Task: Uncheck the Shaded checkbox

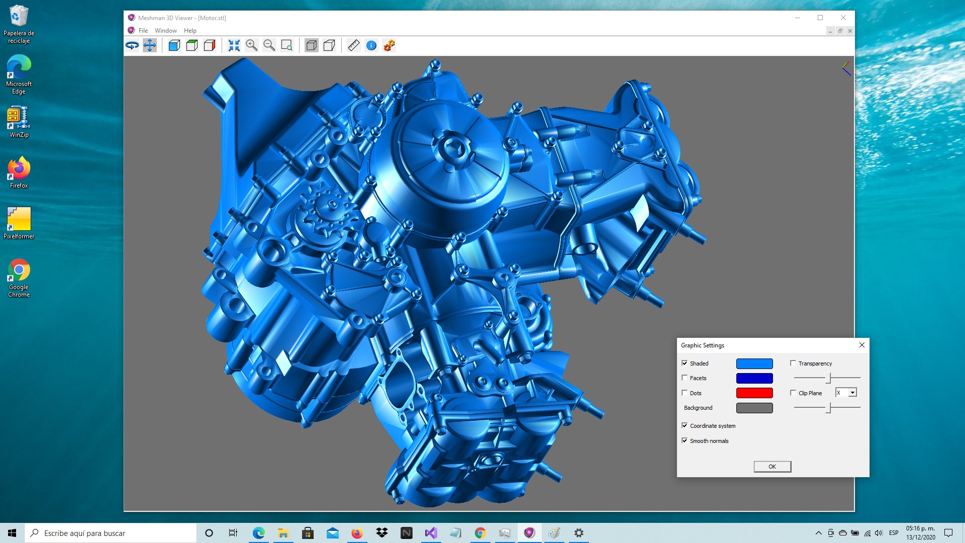Action: pos(685,363)
